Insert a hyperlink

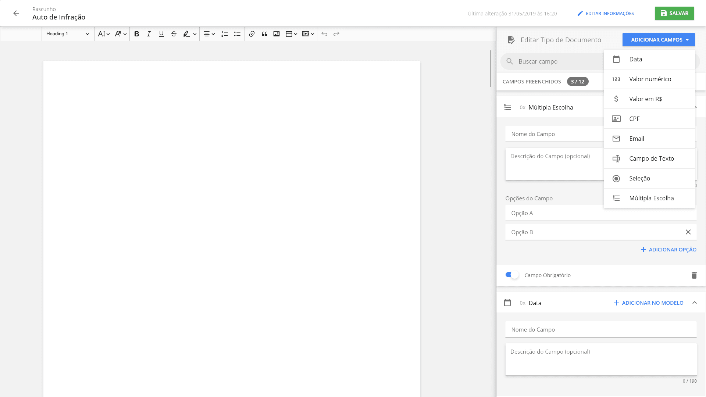[x=252, y=34]
